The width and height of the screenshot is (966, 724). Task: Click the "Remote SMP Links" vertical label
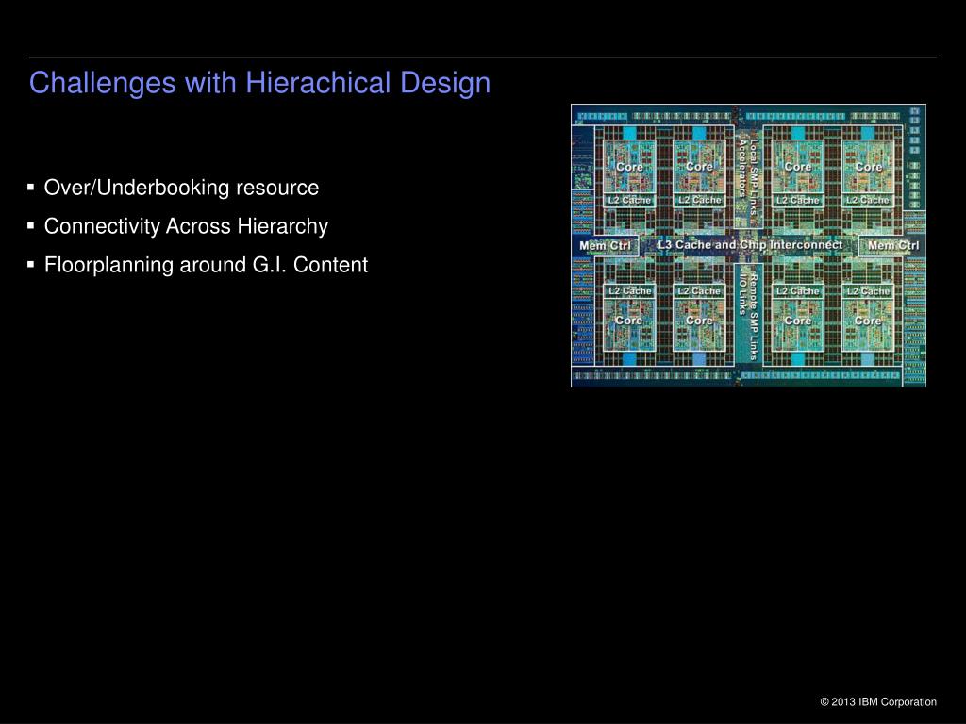pos(754,316)
